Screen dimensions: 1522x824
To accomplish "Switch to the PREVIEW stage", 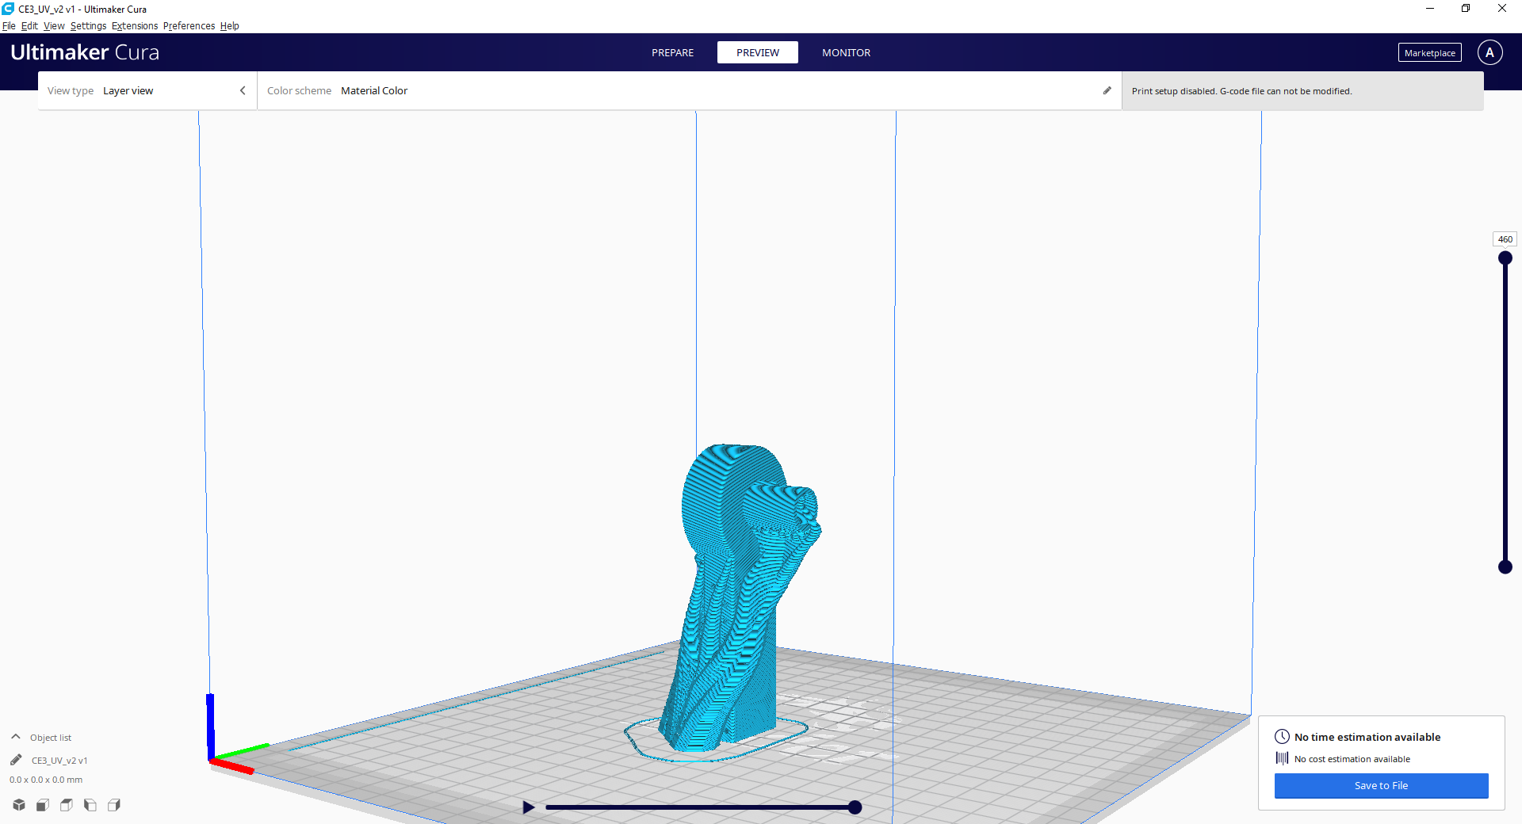I will (x=758, y=53).
